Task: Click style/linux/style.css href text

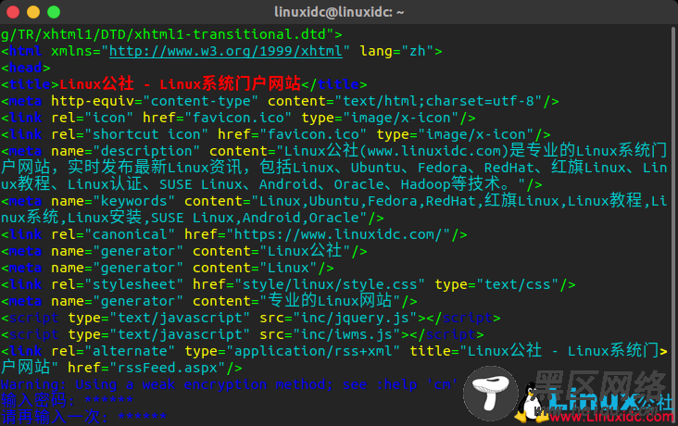Action: click(330, 284)
